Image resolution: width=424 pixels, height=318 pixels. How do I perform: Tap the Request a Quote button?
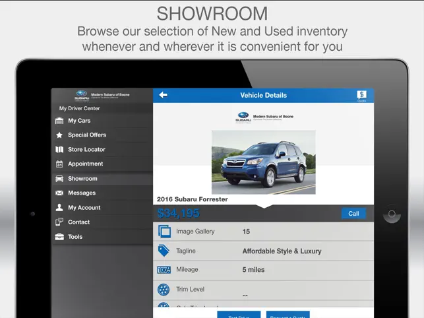click(288, 315)
